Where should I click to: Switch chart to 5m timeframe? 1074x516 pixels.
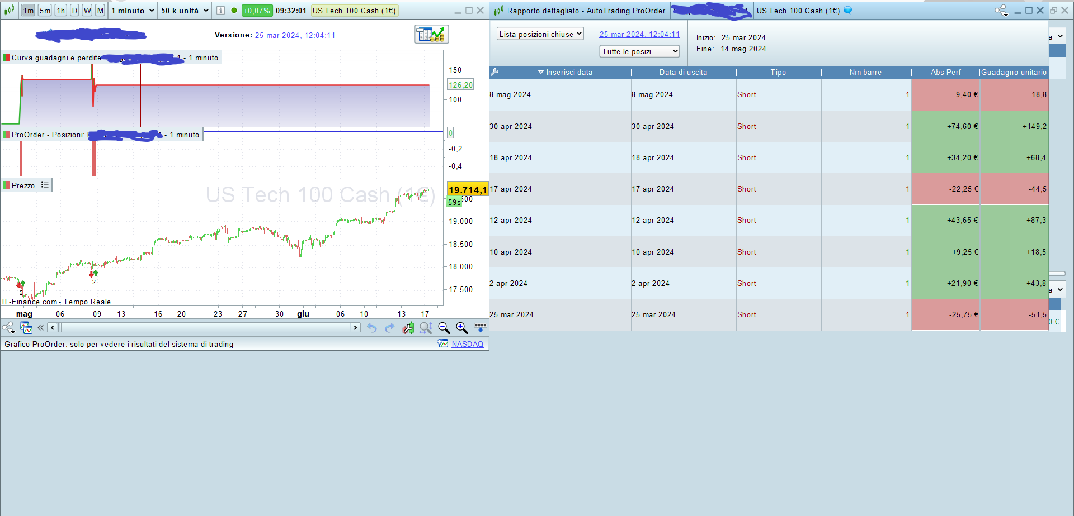(x=45, y=11)
